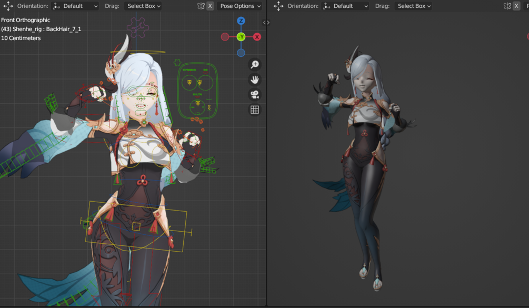Open the Default orientation dropdown in right viewport

[x=345, y=6]
